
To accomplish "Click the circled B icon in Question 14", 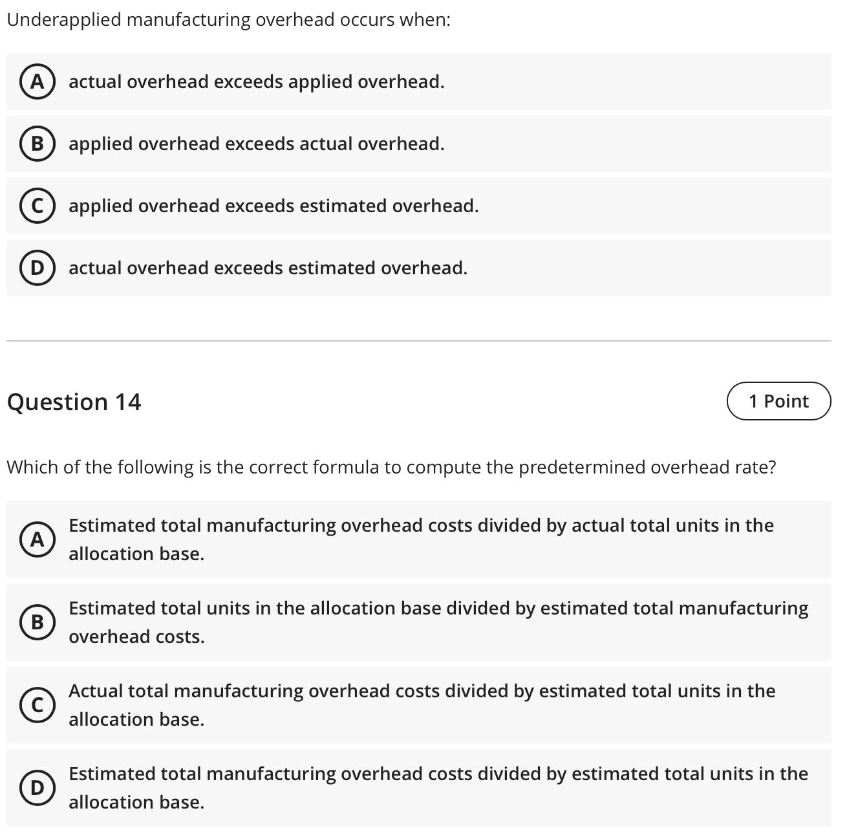I will pyautogui.click(x=38, y=622).
